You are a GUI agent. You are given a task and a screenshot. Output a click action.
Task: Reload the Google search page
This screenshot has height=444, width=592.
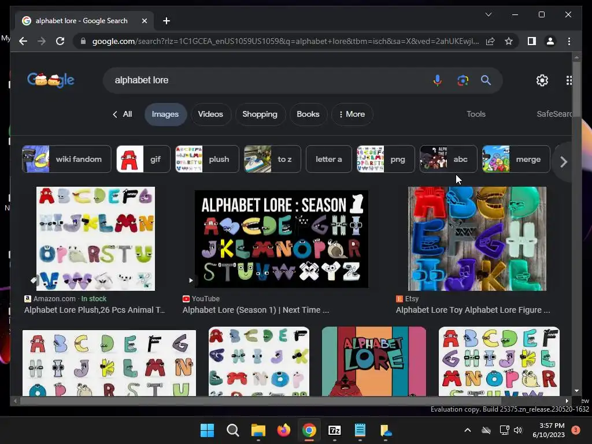click(x=60, y=41)
